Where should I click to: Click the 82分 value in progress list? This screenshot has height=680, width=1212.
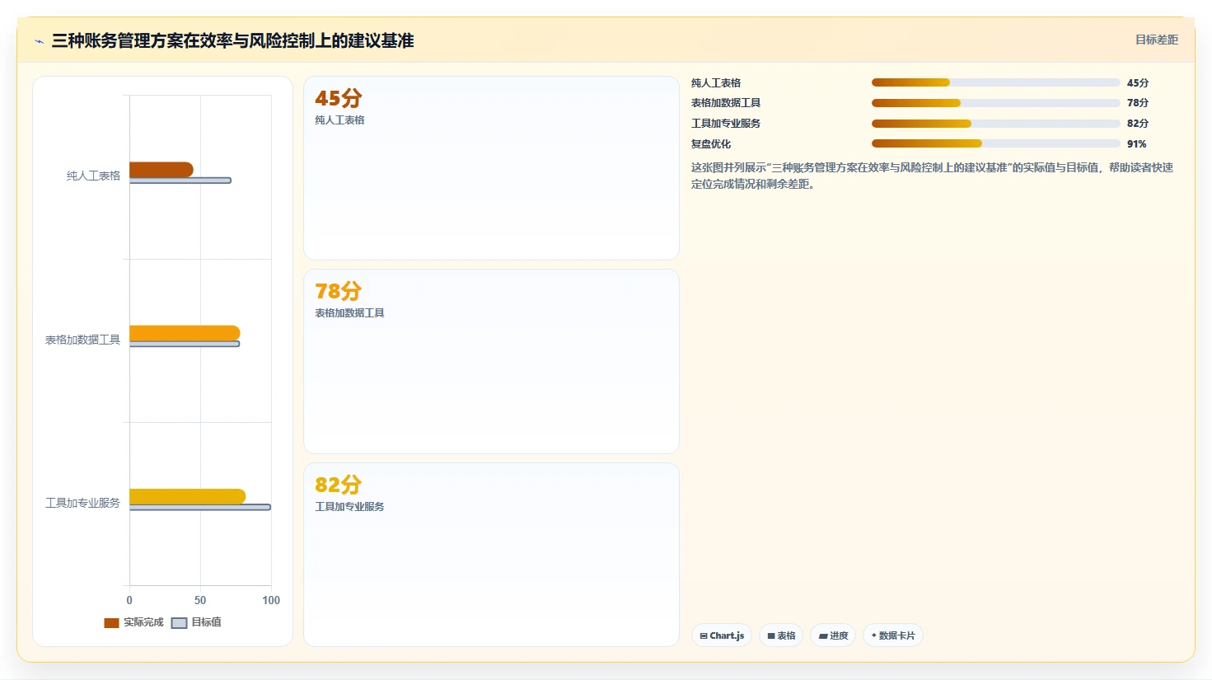tap(1138, 124)
